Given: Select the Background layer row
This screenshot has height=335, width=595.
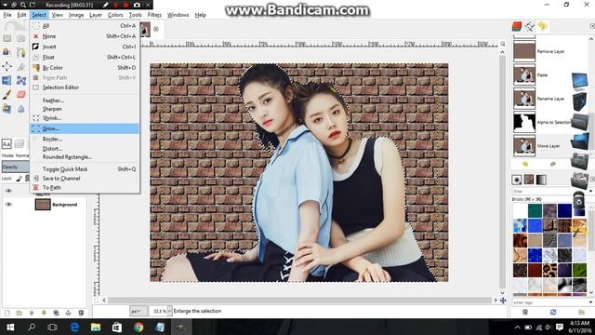Looking at the screenshot, I should click(x=44, y=205).
